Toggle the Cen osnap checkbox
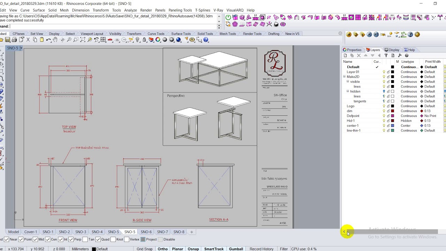Image resolution: width=446 pixels, height=251 pixels. pyautogui.click(x=48, y=239)
